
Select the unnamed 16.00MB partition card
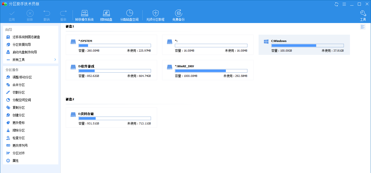[208, 45]
